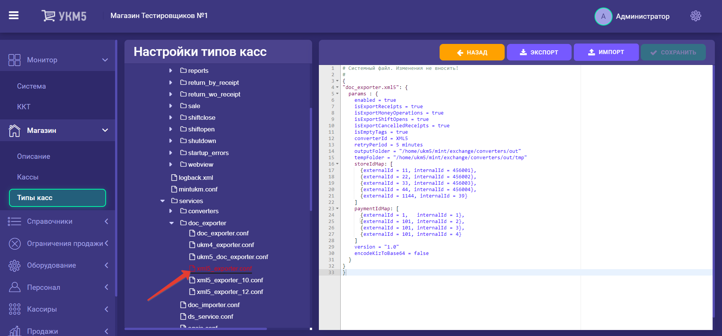Screen dimensions: 722x336
Task: Click the ukm4_exporter.conf file icon
Action: (x=192, y=244)
